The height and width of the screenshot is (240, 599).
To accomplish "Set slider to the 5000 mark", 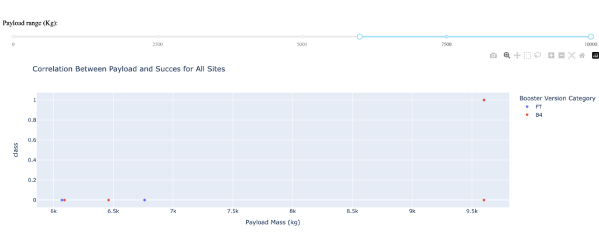I will click(302, 37).
